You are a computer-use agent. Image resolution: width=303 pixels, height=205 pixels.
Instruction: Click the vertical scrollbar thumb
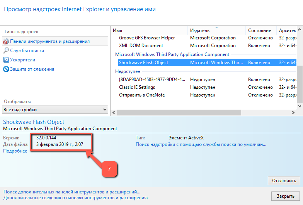pos(300,84)
